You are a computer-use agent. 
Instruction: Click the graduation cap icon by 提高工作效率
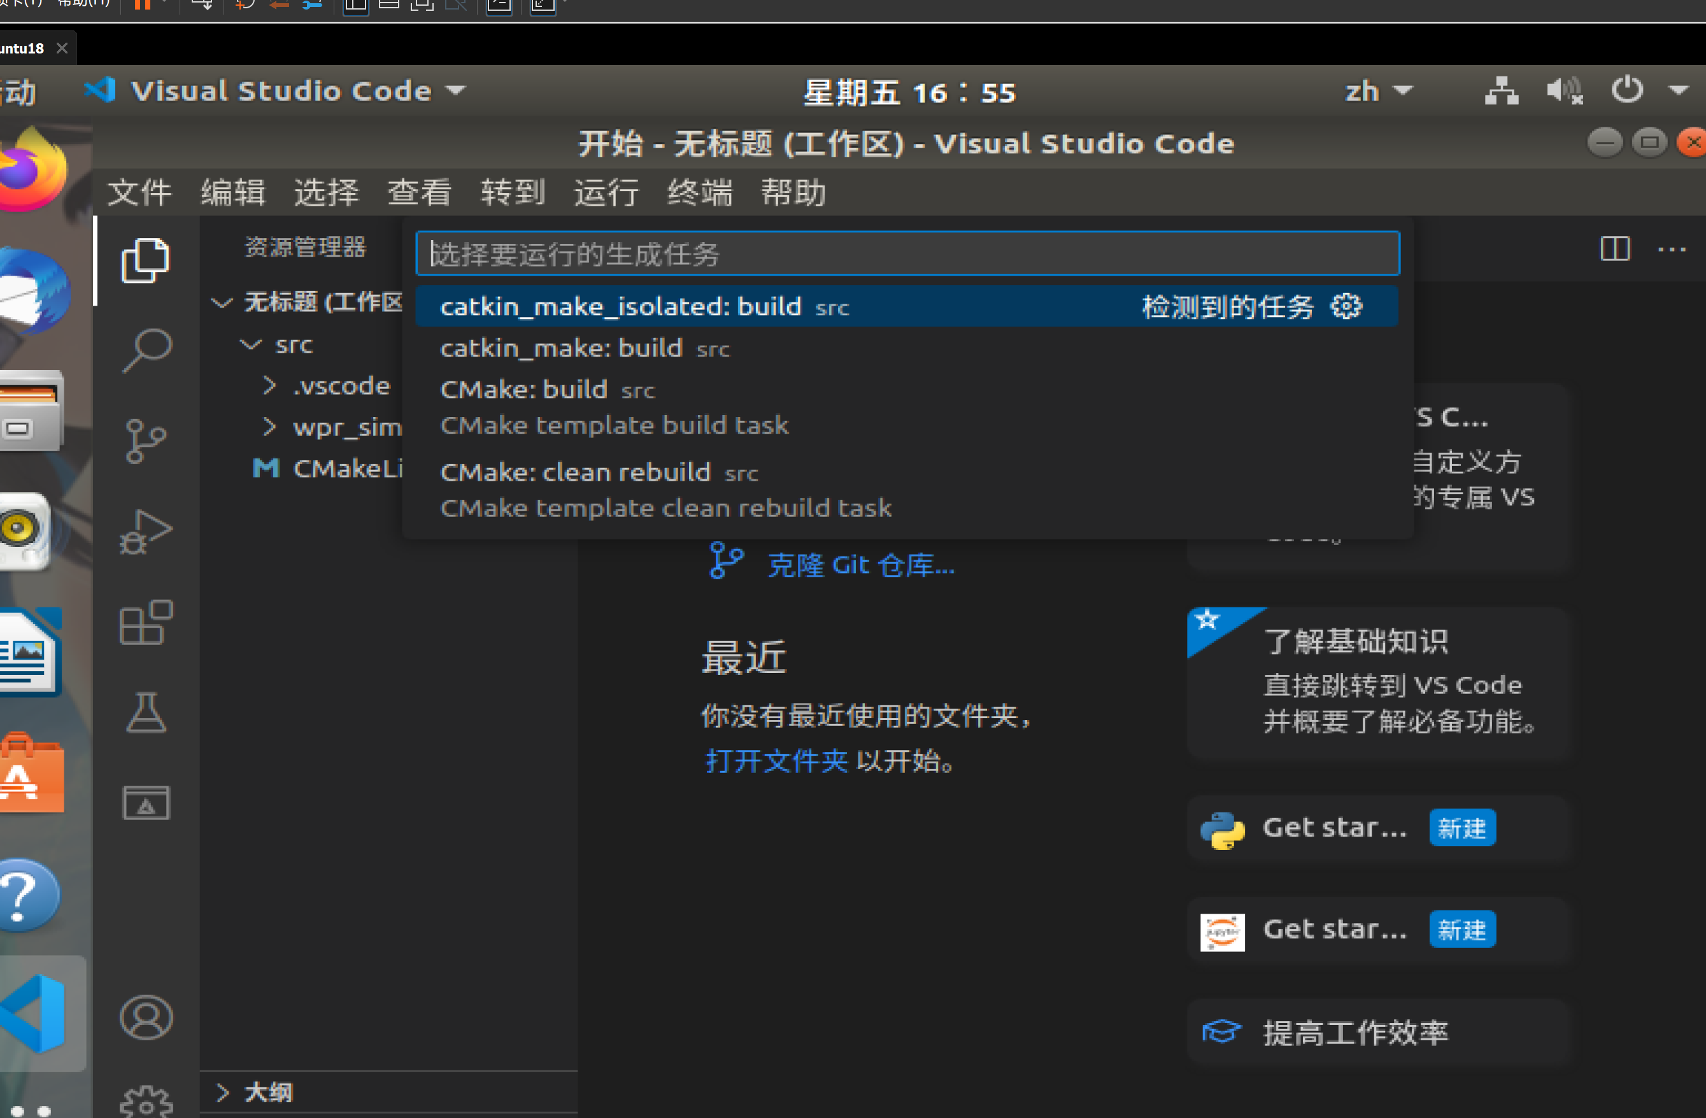tap(1221, 1032)
